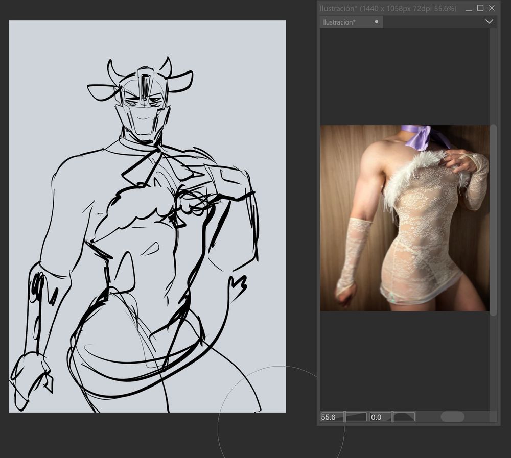Click the vertical scrollbar in the Ilustración window
Screen dimensions: 511x458
point(494,220)
